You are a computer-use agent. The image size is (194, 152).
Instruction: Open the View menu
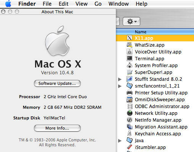(x=82, y=4)
